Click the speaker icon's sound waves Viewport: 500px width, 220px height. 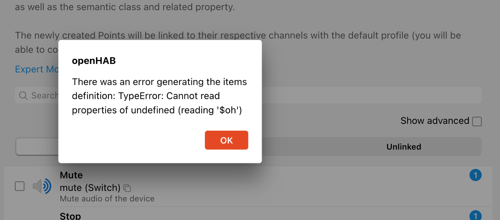(47, 186)
